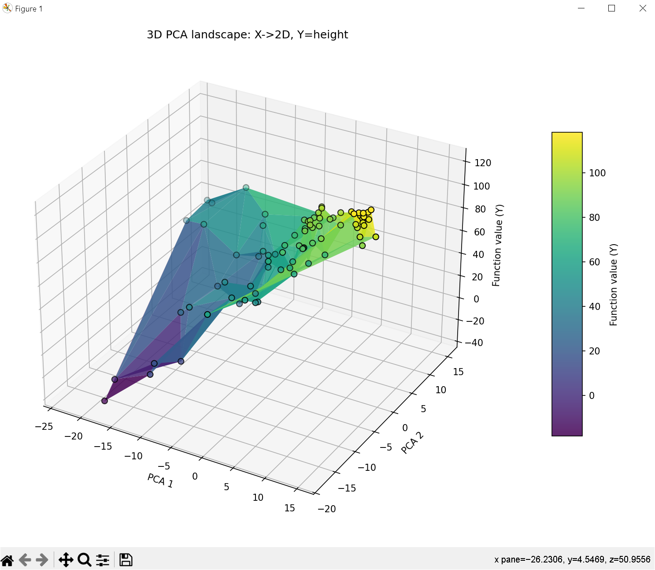Screen dimensions: 655x570
Task: Click the 3D vertical-axis tick label "100"
Action: 481,186
